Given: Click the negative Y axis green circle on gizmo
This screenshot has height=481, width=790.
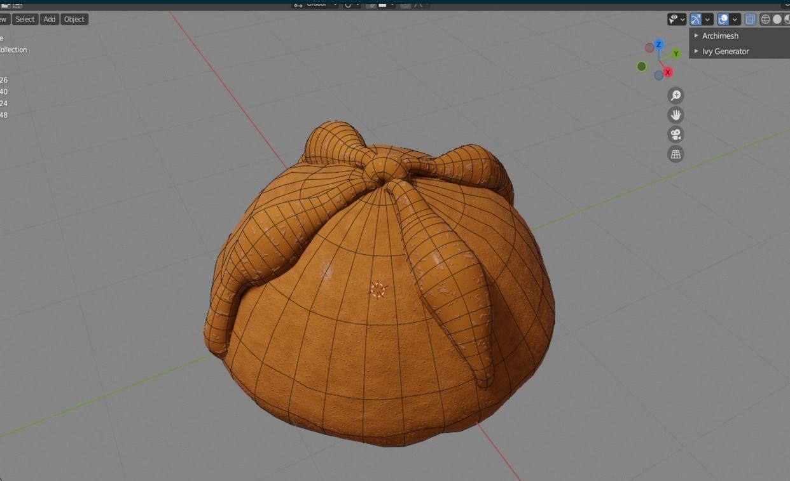Looking at the screenshot, I should click(x=642, y=66).
